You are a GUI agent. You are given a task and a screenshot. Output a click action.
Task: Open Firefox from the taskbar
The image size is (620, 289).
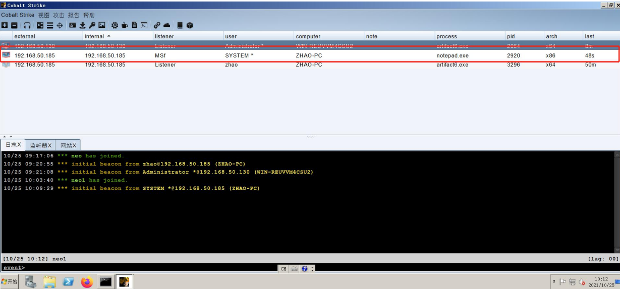[87, 282]
